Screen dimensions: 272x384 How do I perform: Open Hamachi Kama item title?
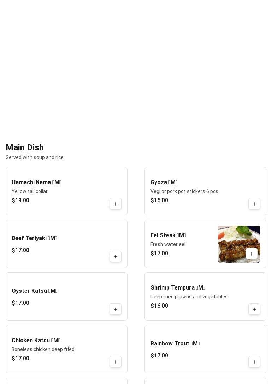pyautogui.click(x=36, y=182)
